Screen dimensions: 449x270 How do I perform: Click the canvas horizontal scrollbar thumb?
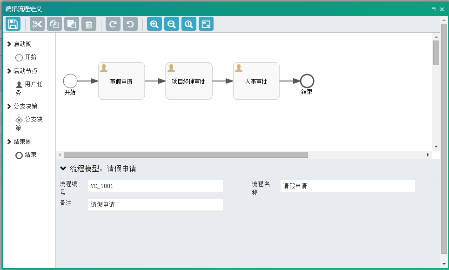[x=186, y=155]
